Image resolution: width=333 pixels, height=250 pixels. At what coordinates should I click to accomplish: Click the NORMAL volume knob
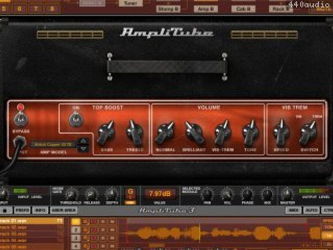point(165,133)
